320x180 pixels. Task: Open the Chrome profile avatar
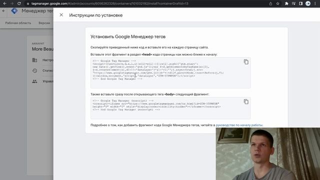[x=308, y=3]
